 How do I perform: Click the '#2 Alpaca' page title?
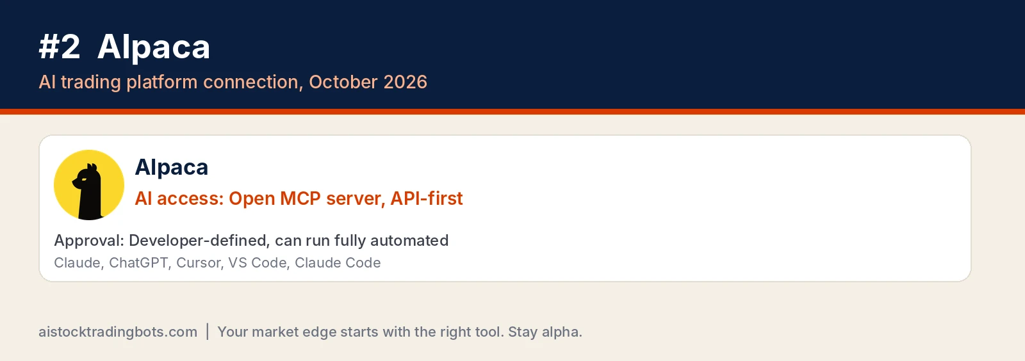124,47
